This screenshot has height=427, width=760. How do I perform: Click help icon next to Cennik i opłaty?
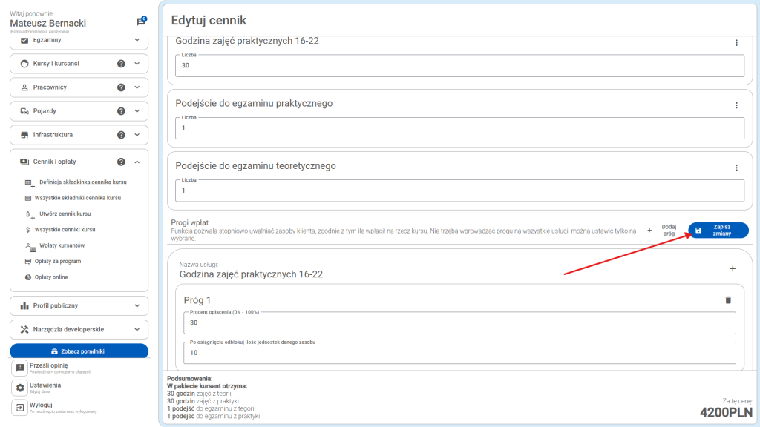[x=121, y=162]
